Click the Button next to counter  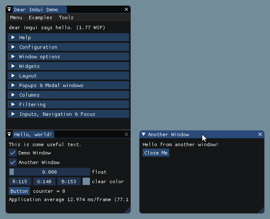pyautogui.click(x=19, y=191)
